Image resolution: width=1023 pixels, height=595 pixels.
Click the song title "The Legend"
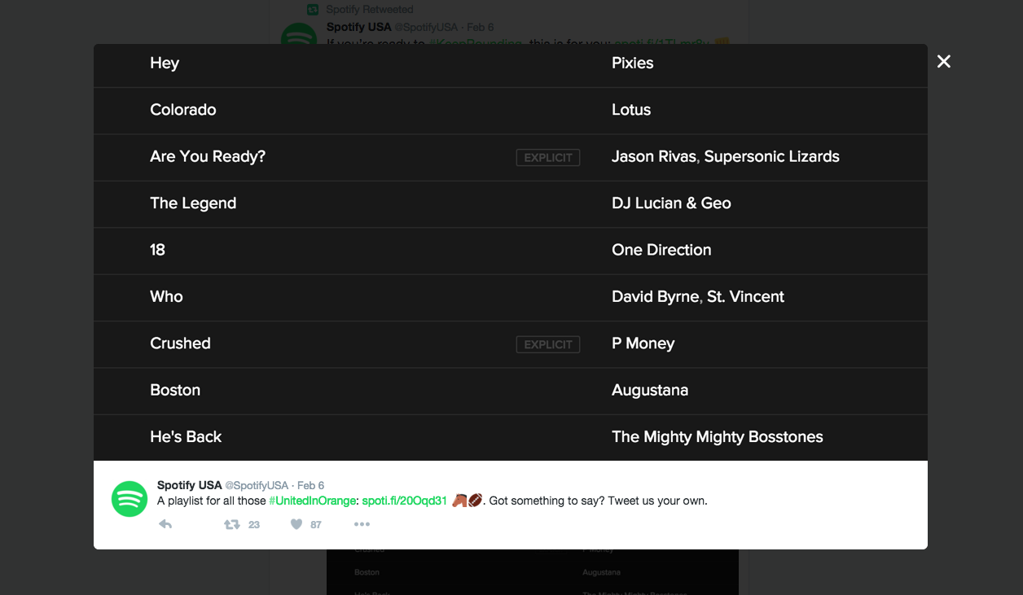click(x=193, y=203)
